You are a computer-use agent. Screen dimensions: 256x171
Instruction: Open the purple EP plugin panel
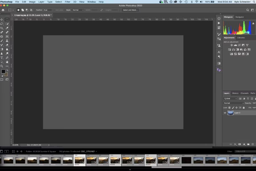pyautogui.click(x=219, y=70)
